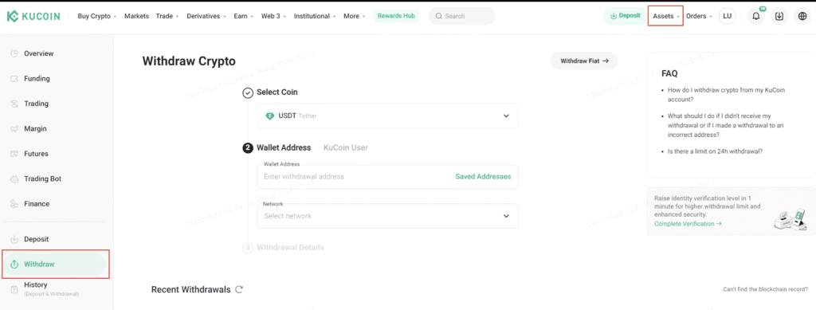
Task: Click the Complete Verification link
Action: pyautogui.click(x=688, y=224)
